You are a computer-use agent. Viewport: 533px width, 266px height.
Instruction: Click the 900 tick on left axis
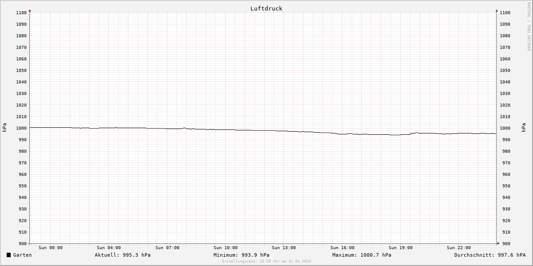coord(23,244)
